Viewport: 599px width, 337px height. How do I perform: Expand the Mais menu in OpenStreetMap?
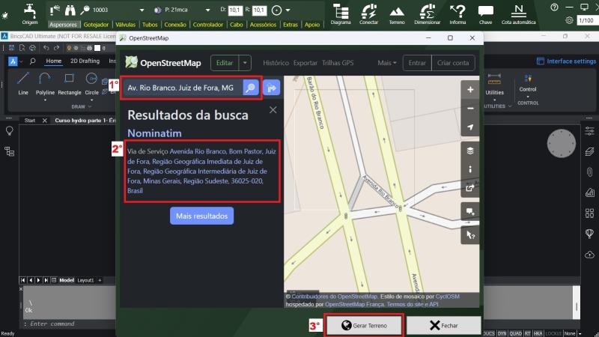tap(387, 63)
